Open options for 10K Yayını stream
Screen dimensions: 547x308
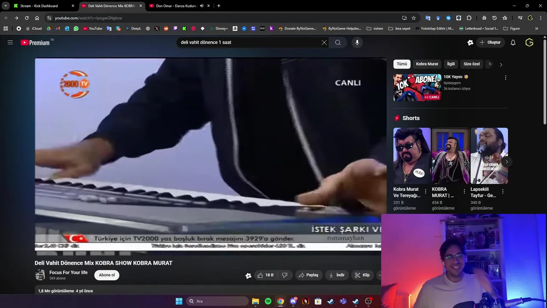(506, 78)
